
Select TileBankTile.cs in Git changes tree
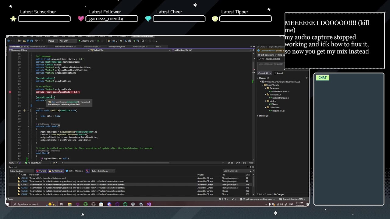(278, 111)
